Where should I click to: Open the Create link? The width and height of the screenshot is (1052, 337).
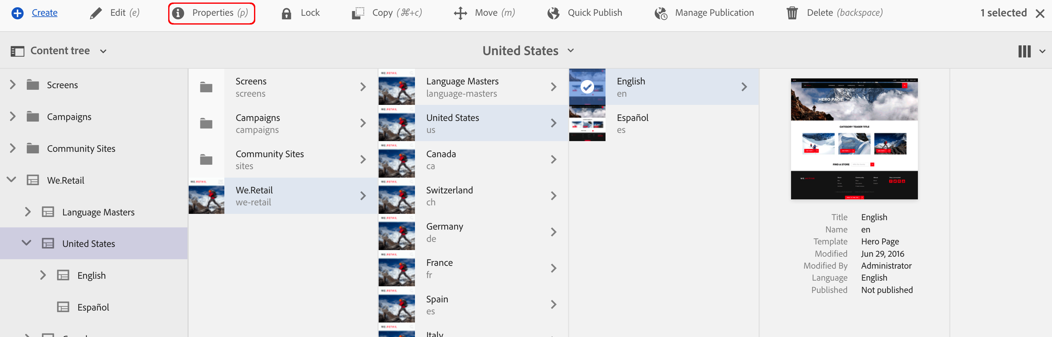tap(44, 13)
